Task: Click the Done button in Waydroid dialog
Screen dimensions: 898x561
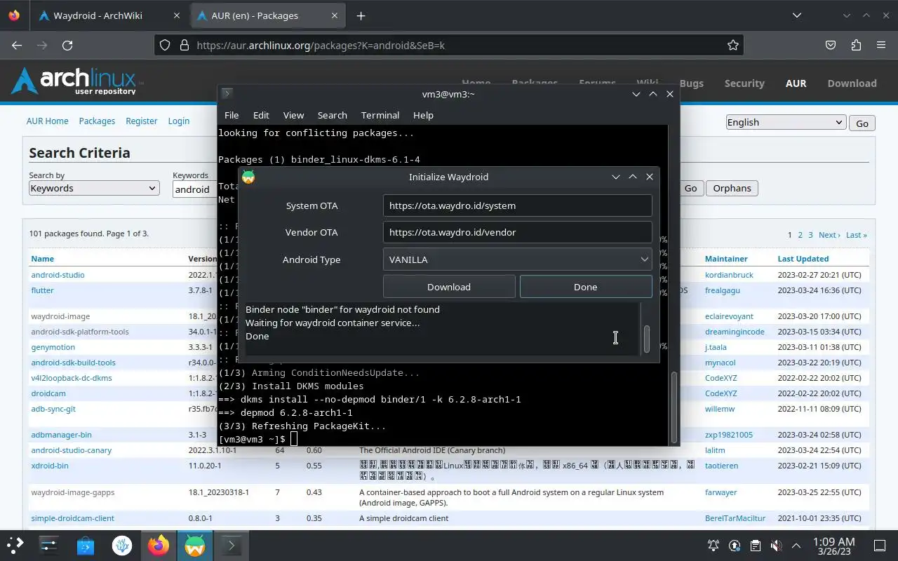Action: 586,287
